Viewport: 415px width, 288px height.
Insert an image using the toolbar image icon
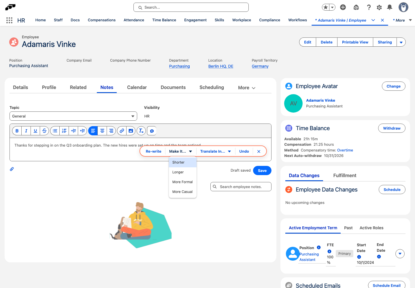coord(131,131)
